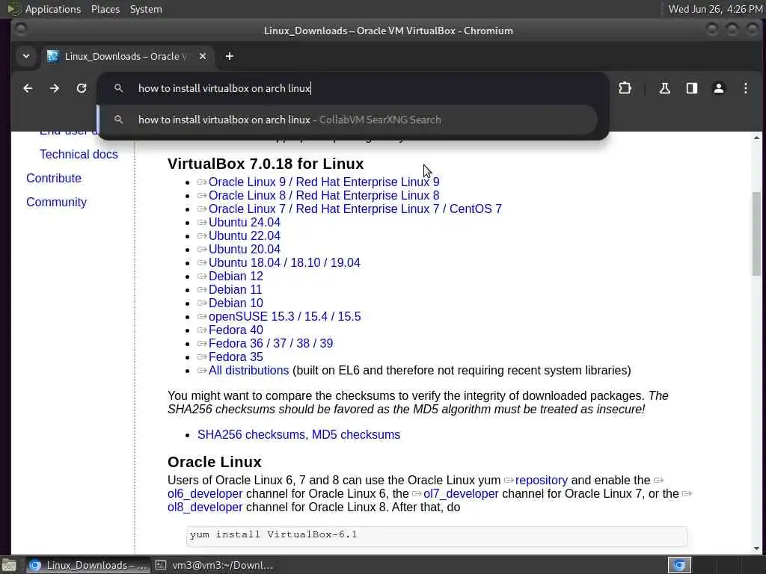766x574 pixels.
Task: Open the user profile icon
Action: click(x=719, y=88)
